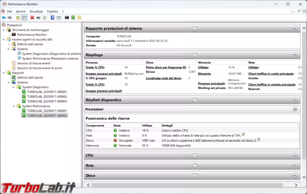Click the green report view toolbar icon
The image size is (307, 194).
[x=73, y=18]
